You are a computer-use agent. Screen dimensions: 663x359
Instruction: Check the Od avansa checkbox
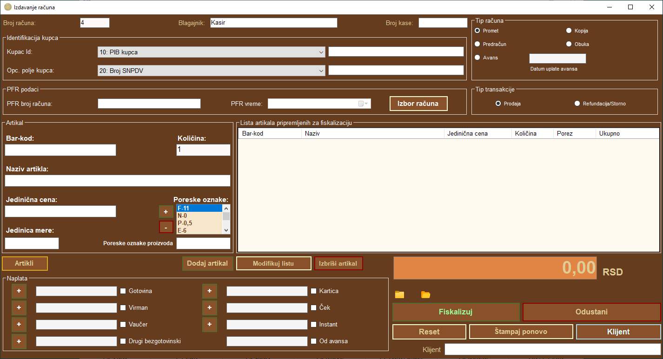[x=314, y=341]
